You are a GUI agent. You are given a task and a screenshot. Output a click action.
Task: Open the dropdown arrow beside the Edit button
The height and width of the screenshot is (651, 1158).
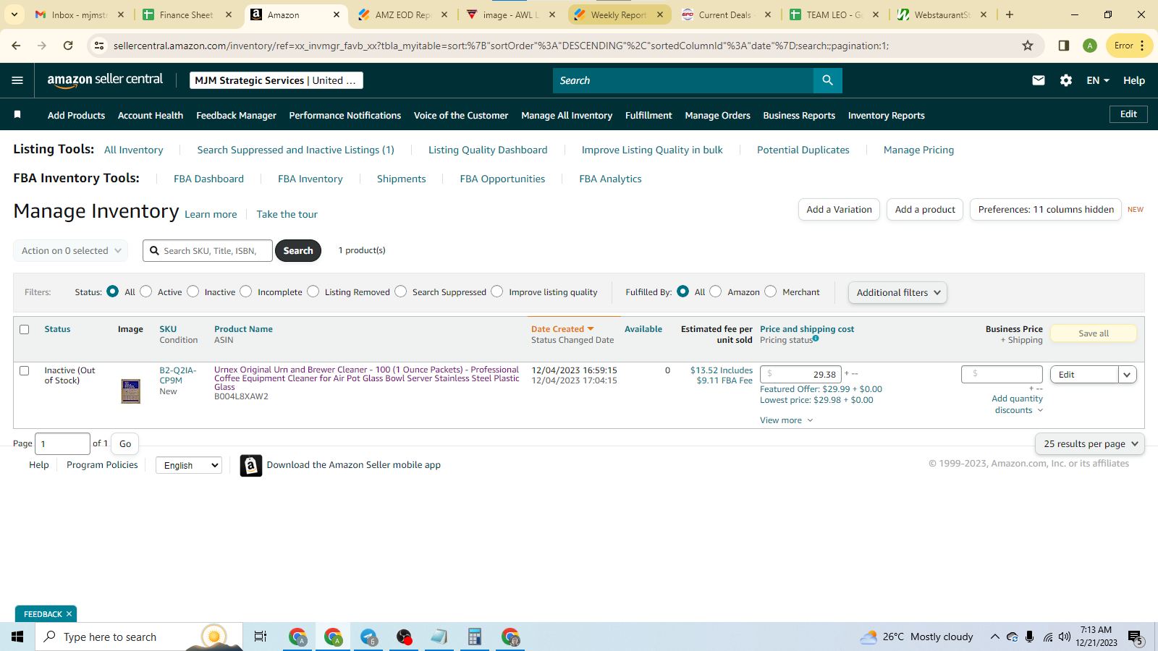pos(1128,375)
